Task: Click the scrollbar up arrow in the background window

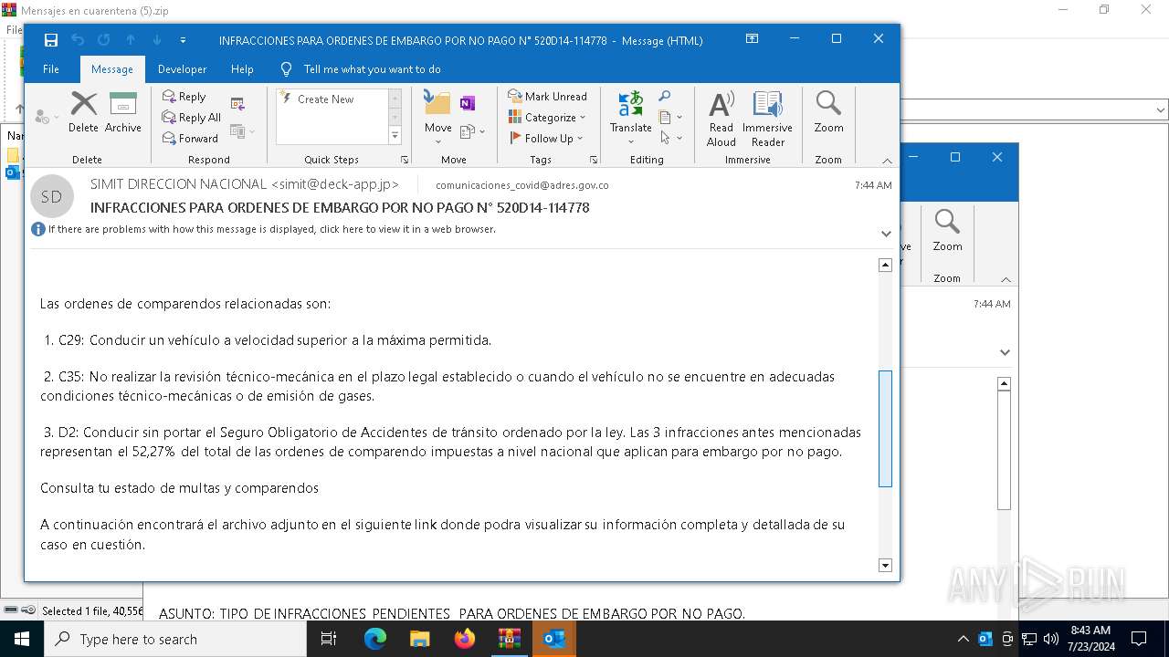Action: tap(1004, 383)
